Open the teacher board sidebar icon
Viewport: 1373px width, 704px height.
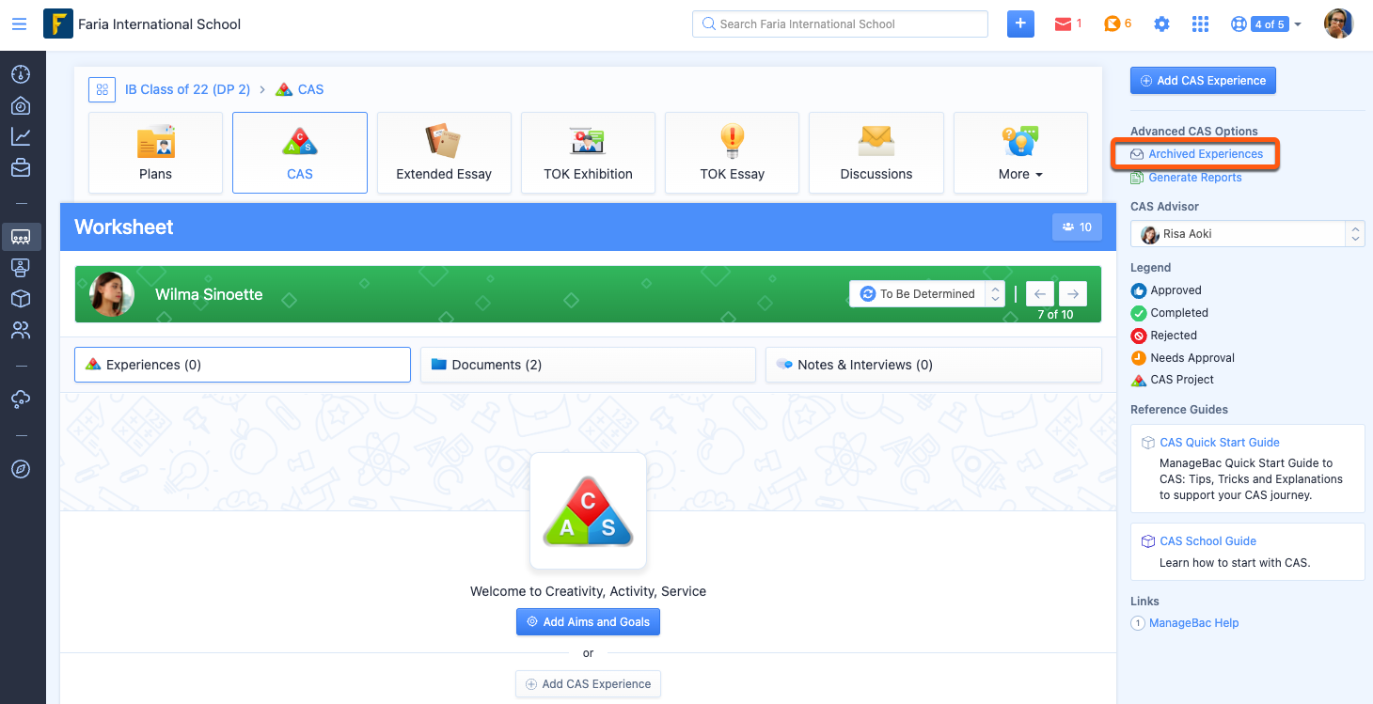pos(21,268)
